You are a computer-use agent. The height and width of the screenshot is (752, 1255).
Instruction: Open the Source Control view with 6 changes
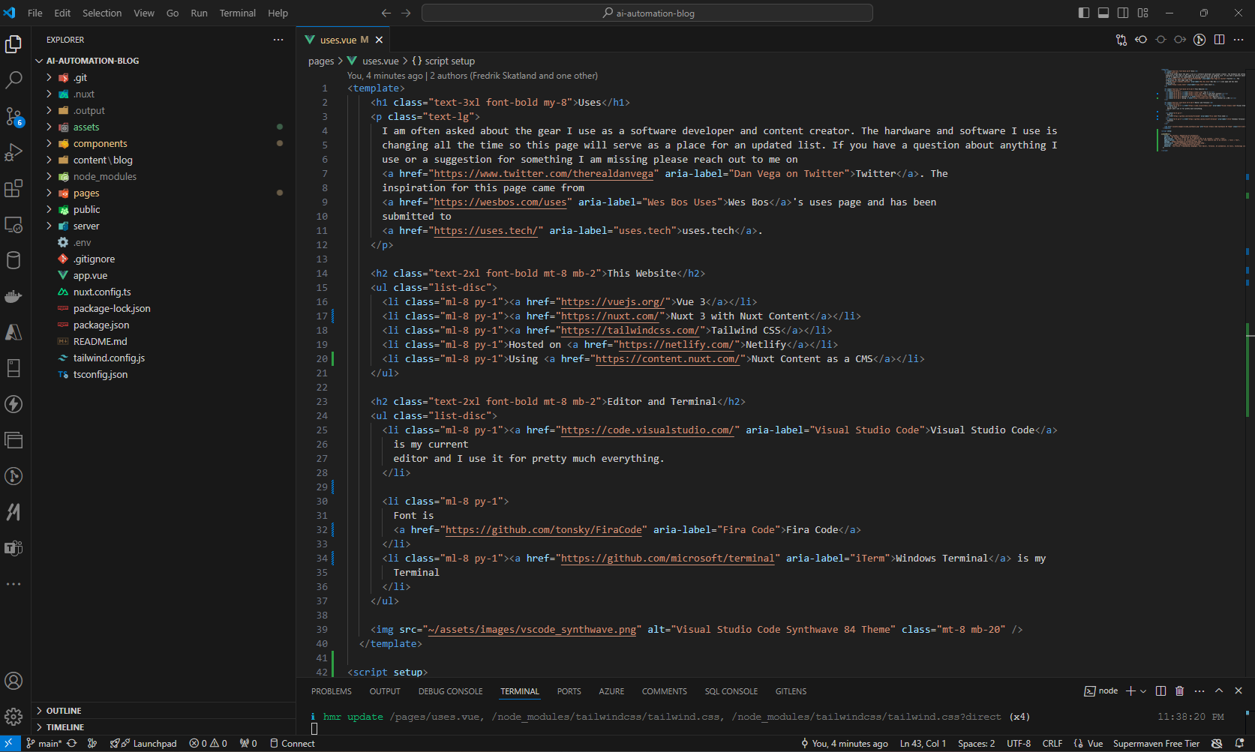14,116
